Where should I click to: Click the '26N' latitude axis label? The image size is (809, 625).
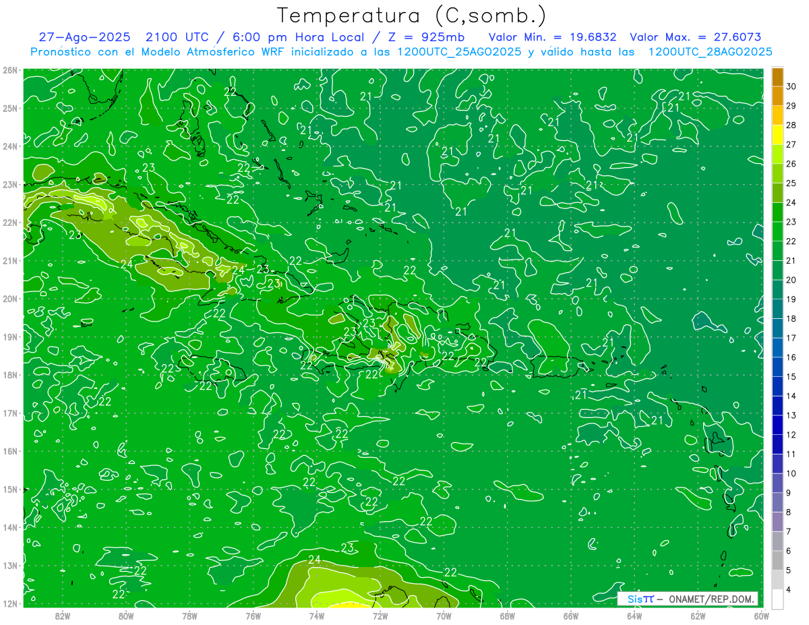(x=9, y=70)
